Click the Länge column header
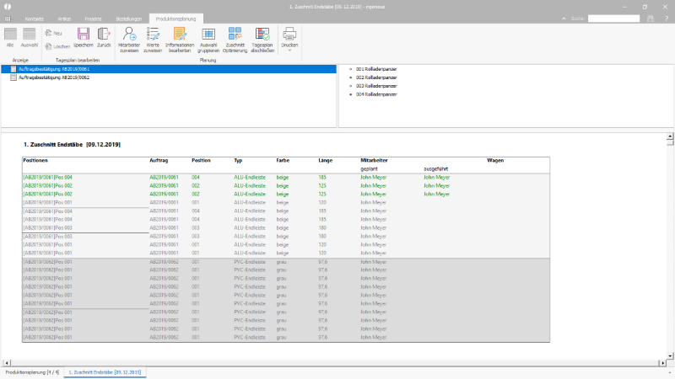This screenshot has height=379, width=675. click(326, 160)
